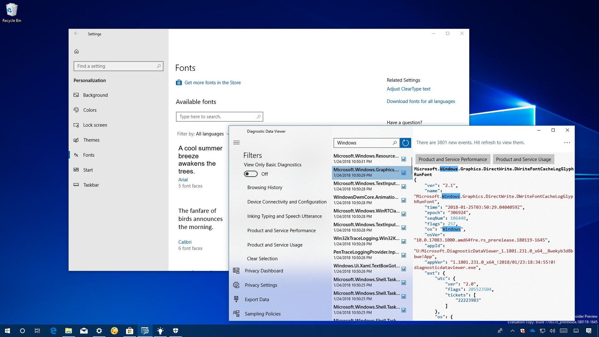Enable the Browsing History filter

click(265, 187)
